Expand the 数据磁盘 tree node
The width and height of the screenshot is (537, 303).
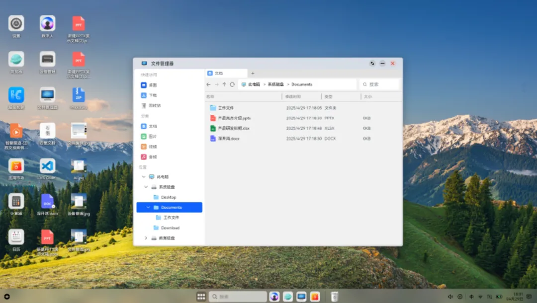(146, 238)
